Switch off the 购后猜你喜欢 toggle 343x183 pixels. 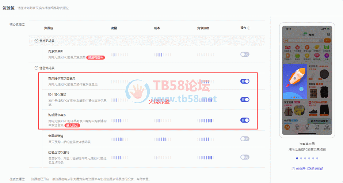coord(245,120)
